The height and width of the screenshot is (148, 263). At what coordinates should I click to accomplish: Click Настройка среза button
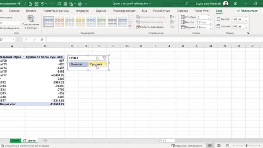pyautogui.click(x=10, y=28)
